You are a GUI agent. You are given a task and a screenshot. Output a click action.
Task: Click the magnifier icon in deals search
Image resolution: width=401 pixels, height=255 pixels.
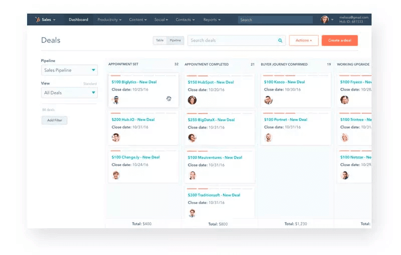pos(280,40)
